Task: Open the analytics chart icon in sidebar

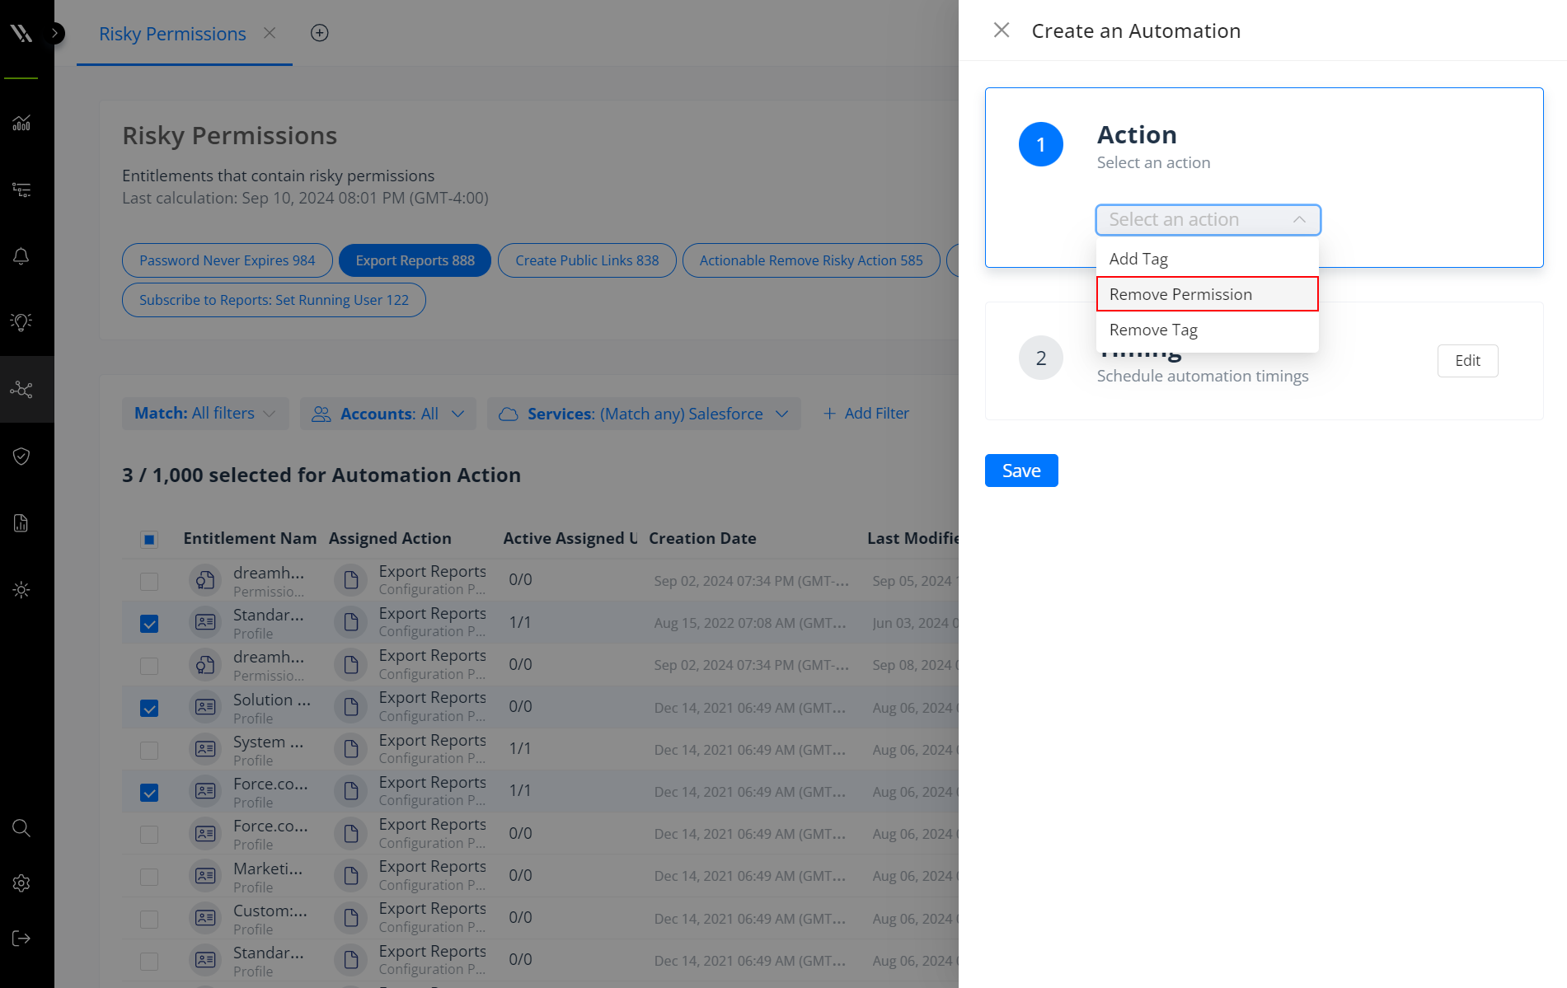Action: click(x=21, y=124)
